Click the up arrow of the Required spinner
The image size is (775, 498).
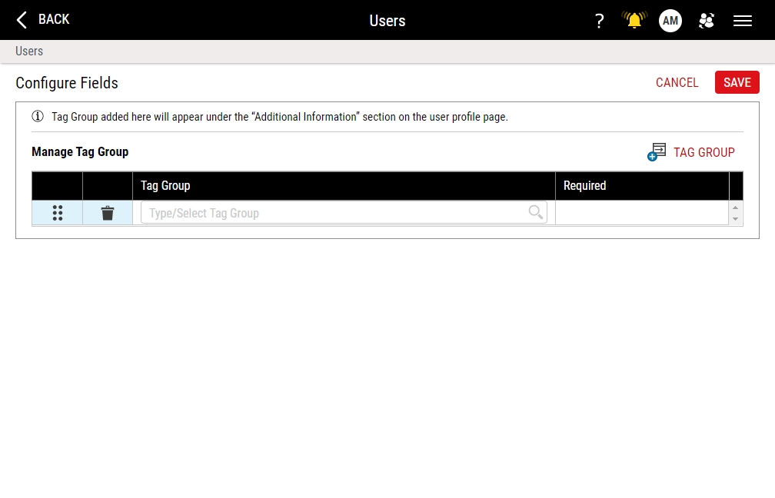[735, 207]
